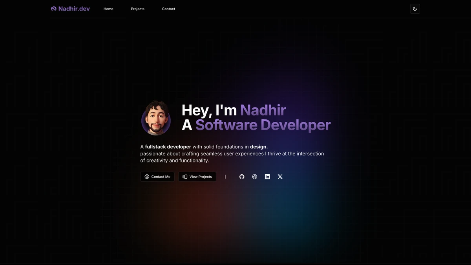Go to the Home nav item
Image resolution: width=471 pixels, height=265 pixels.
(108, 9)
